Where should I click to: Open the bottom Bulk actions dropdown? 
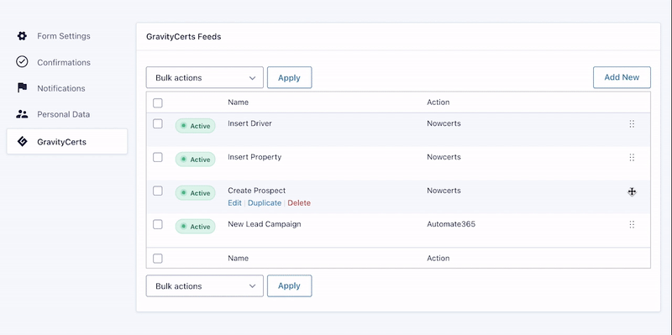pos(204,285)
